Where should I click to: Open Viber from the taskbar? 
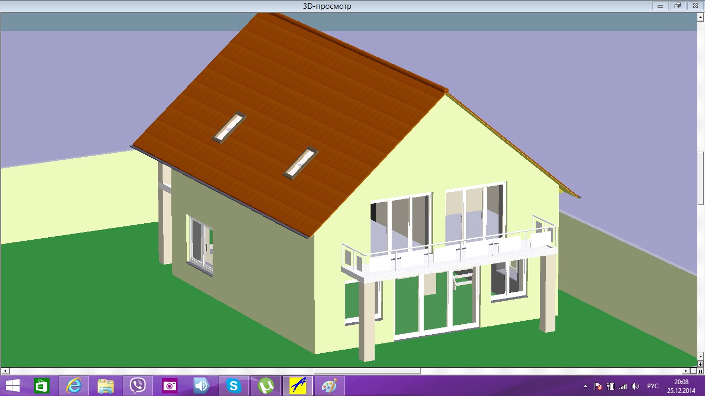[138, 386]
